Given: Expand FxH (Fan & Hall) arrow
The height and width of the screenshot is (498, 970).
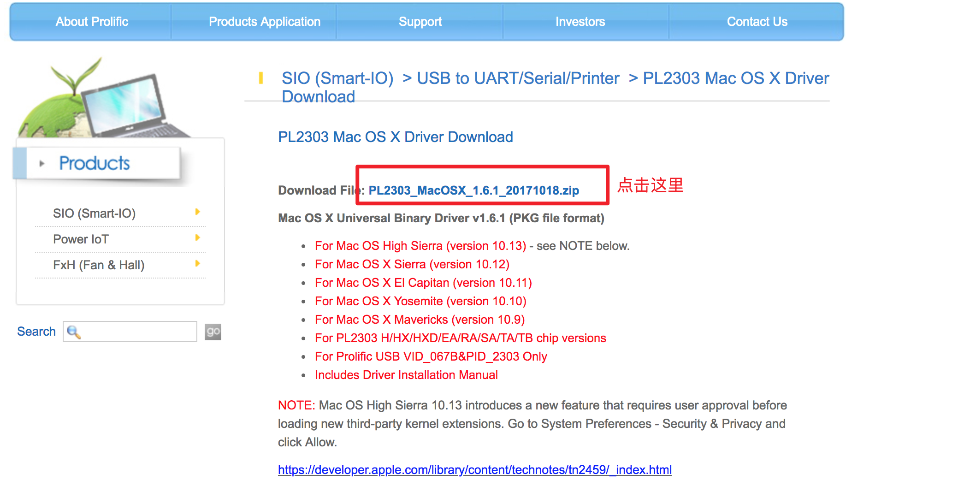Looking at the screenshot, I should [197, 264].
